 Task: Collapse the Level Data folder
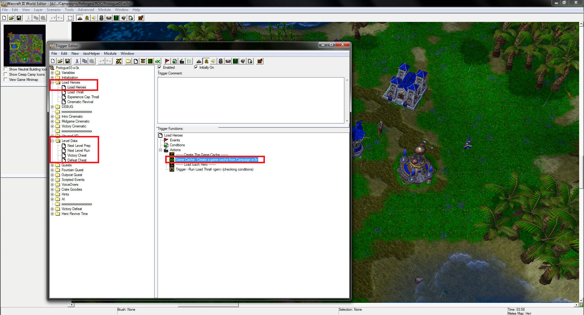point(52,141)
